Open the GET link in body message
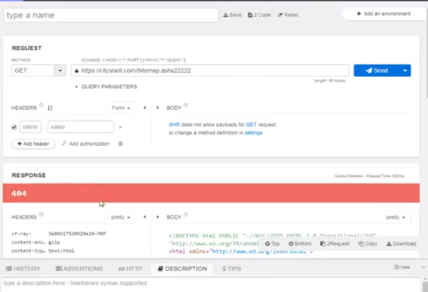 [x=251, y=125]
